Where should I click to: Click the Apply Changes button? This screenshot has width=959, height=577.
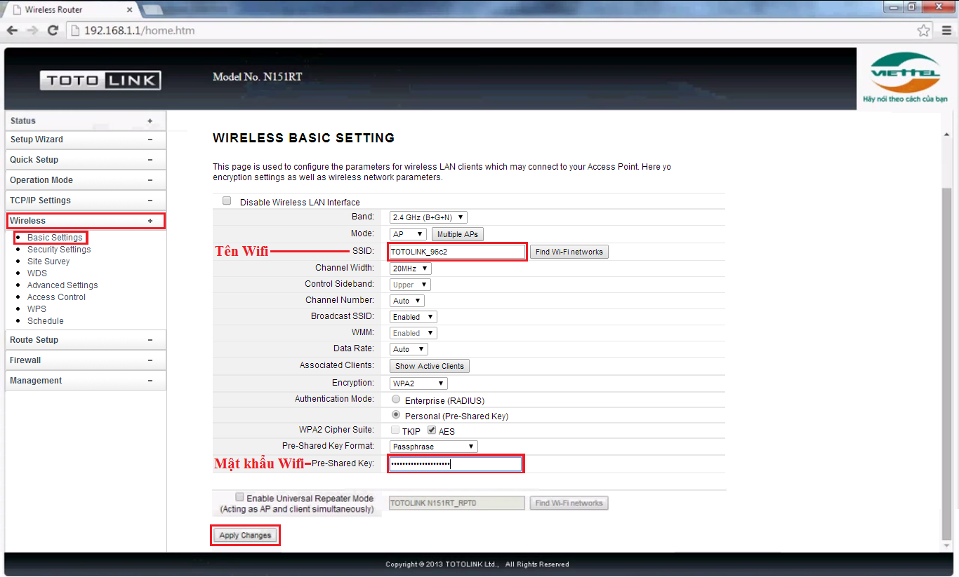pyautogui.click(x=245, y=536)
